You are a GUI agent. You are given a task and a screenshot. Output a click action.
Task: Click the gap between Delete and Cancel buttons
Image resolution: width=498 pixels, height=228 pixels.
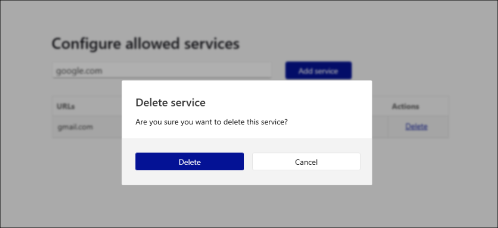coord(248,162)
